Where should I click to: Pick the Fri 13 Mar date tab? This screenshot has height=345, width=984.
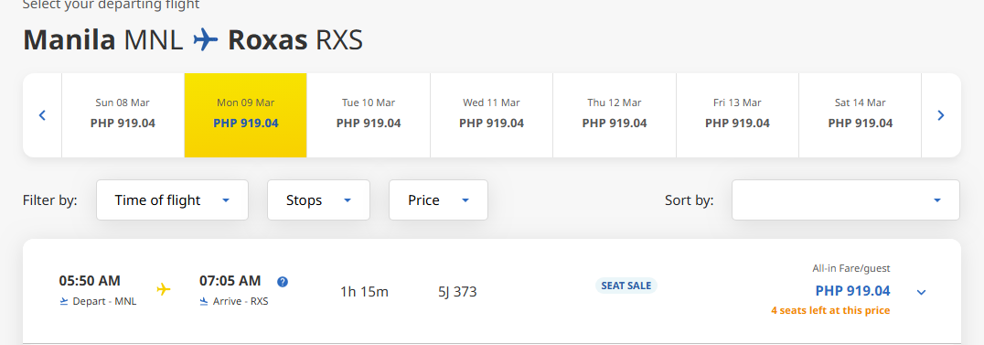tap(737, 115)
